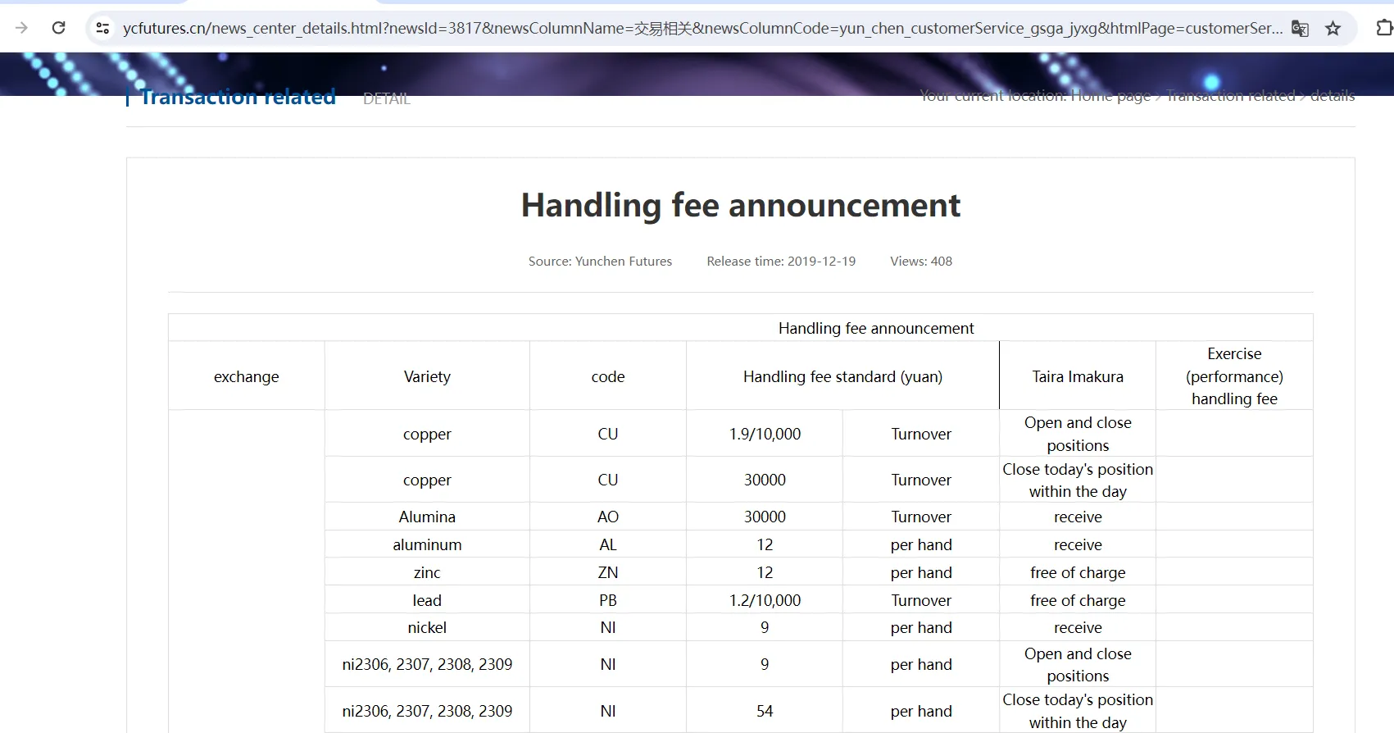Click the zinc variety cell

(x=427, y=572)
